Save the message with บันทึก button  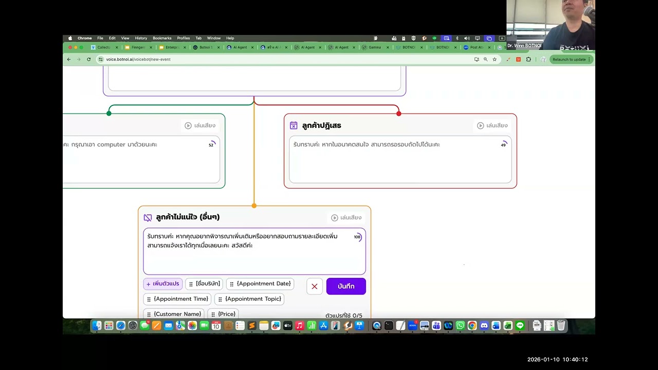coord(346,286)
